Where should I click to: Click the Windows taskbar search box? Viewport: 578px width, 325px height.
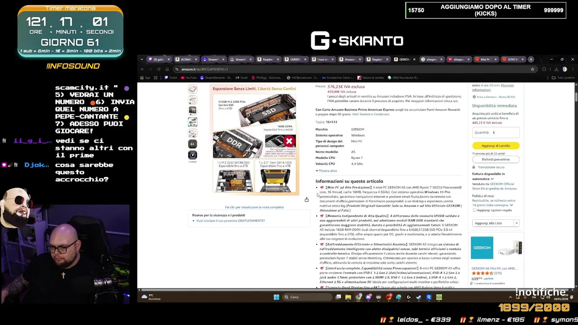click(x=307, y=297)
